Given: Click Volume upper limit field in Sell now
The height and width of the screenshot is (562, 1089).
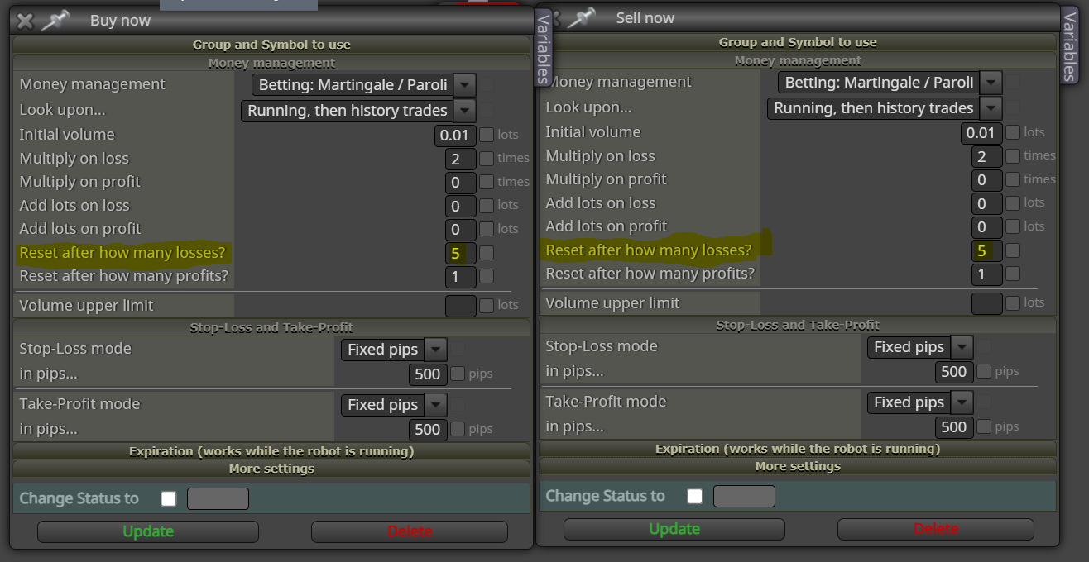Looking at the screenshot, I should (987, 303).
